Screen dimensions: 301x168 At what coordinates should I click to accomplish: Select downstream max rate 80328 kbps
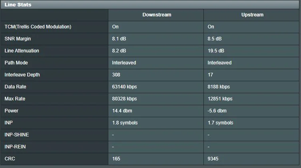pyautogui.click(x=124, y=99)
